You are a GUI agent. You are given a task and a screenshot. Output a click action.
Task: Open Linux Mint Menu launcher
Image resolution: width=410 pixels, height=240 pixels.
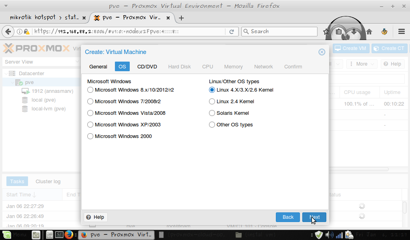[15, 235]
